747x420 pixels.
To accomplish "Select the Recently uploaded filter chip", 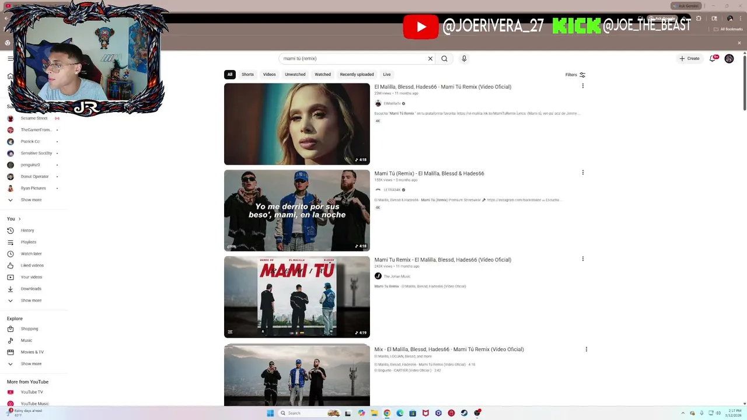I will coord(357,74).
